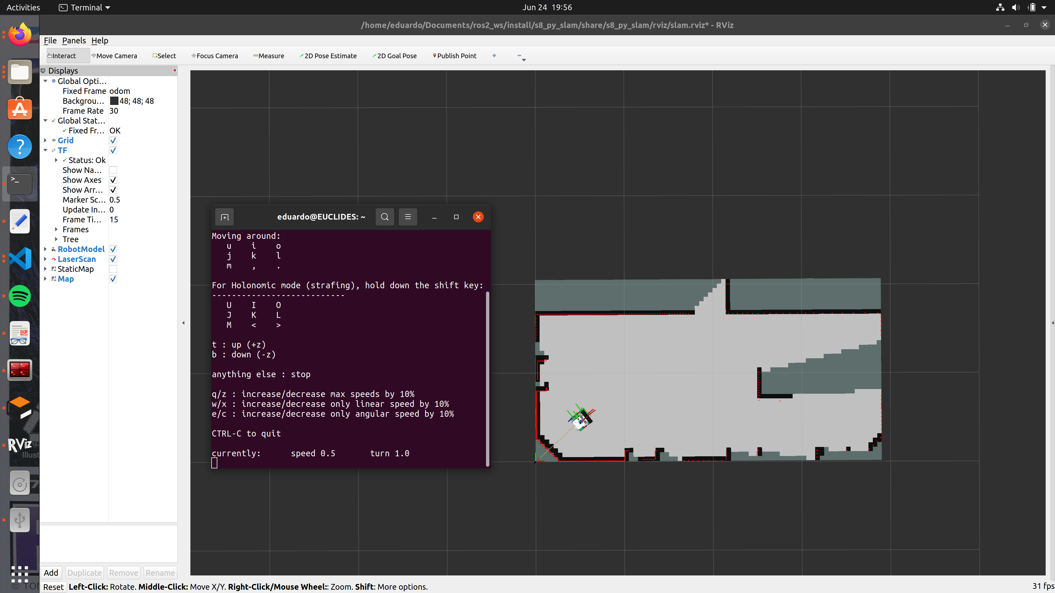Click the blue minus remove-tool icon
The width and height of the screenshot is (1055, 593).
tap(519, 56)
